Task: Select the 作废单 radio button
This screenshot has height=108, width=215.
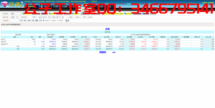Action: pyautogui.click(x=57, y=20)
